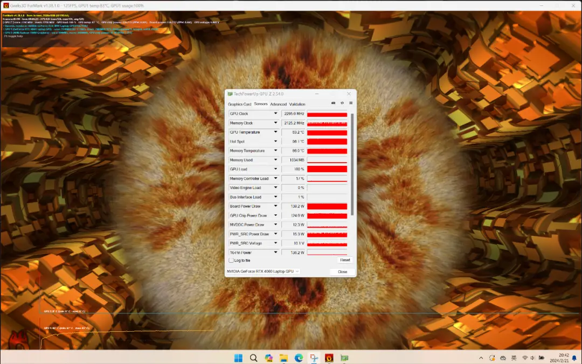Switch to the Graphics Card tab
This screenshot has width=582, height=364.
click(x=239, y=104)
